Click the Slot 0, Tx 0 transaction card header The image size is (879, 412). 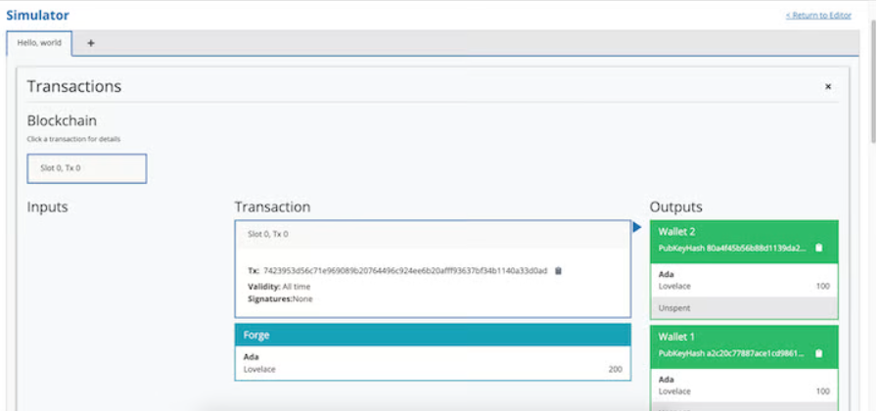pos(432,235)
